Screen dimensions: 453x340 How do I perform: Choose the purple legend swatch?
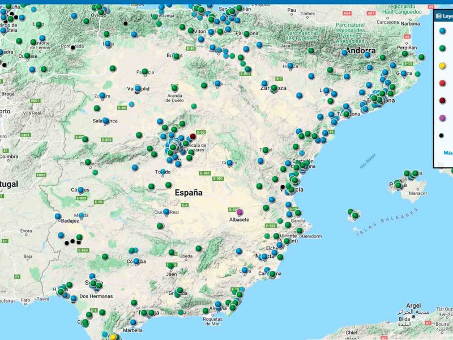tap(442, 118)
